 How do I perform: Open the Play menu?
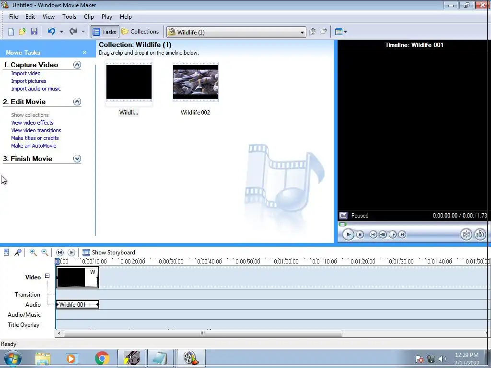coord(107,17)
